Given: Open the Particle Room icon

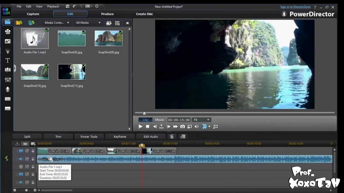Looking at the screenshot, I should pos(8,51).
